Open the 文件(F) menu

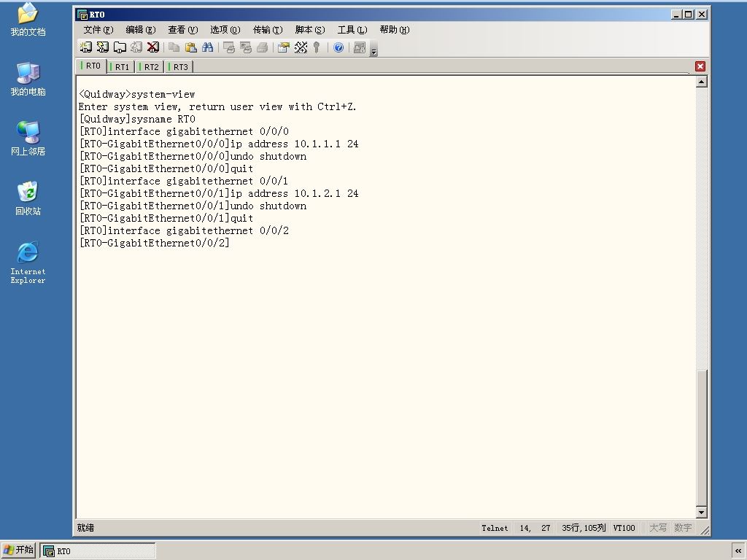[98, 29]
